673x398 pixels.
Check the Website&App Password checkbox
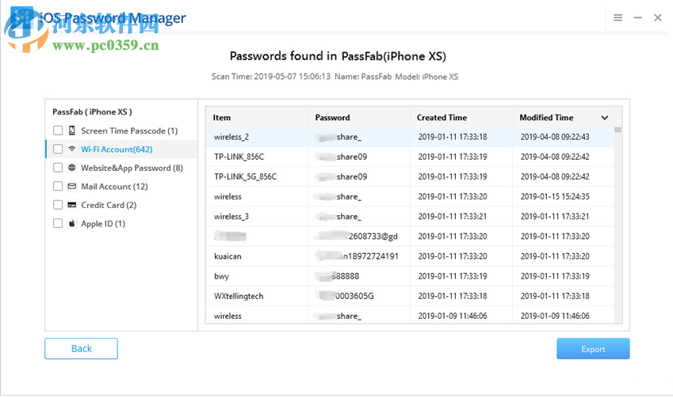(58, 168)
